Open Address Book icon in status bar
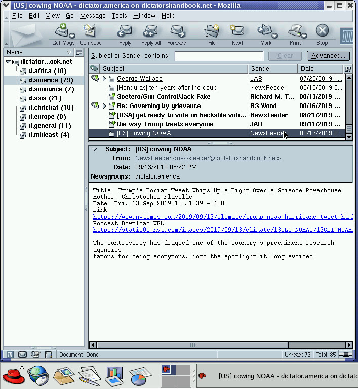 [x=48, y=355]
